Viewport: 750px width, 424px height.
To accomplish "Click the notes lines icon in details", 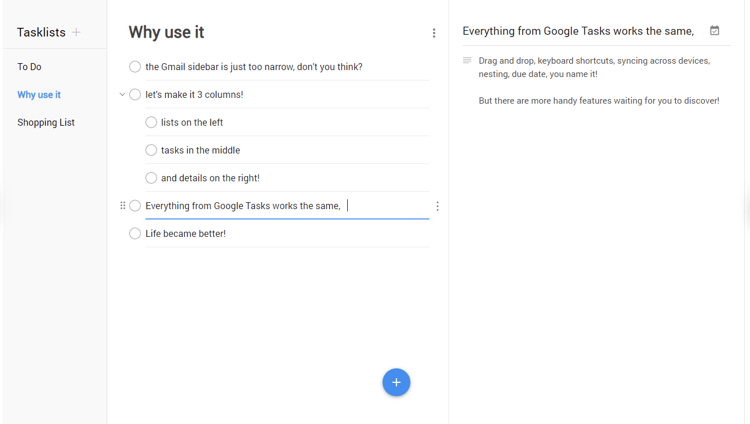I will click(467, 60).
